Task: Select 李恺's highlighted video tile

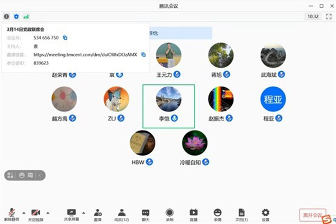Action: coord(169,105)
